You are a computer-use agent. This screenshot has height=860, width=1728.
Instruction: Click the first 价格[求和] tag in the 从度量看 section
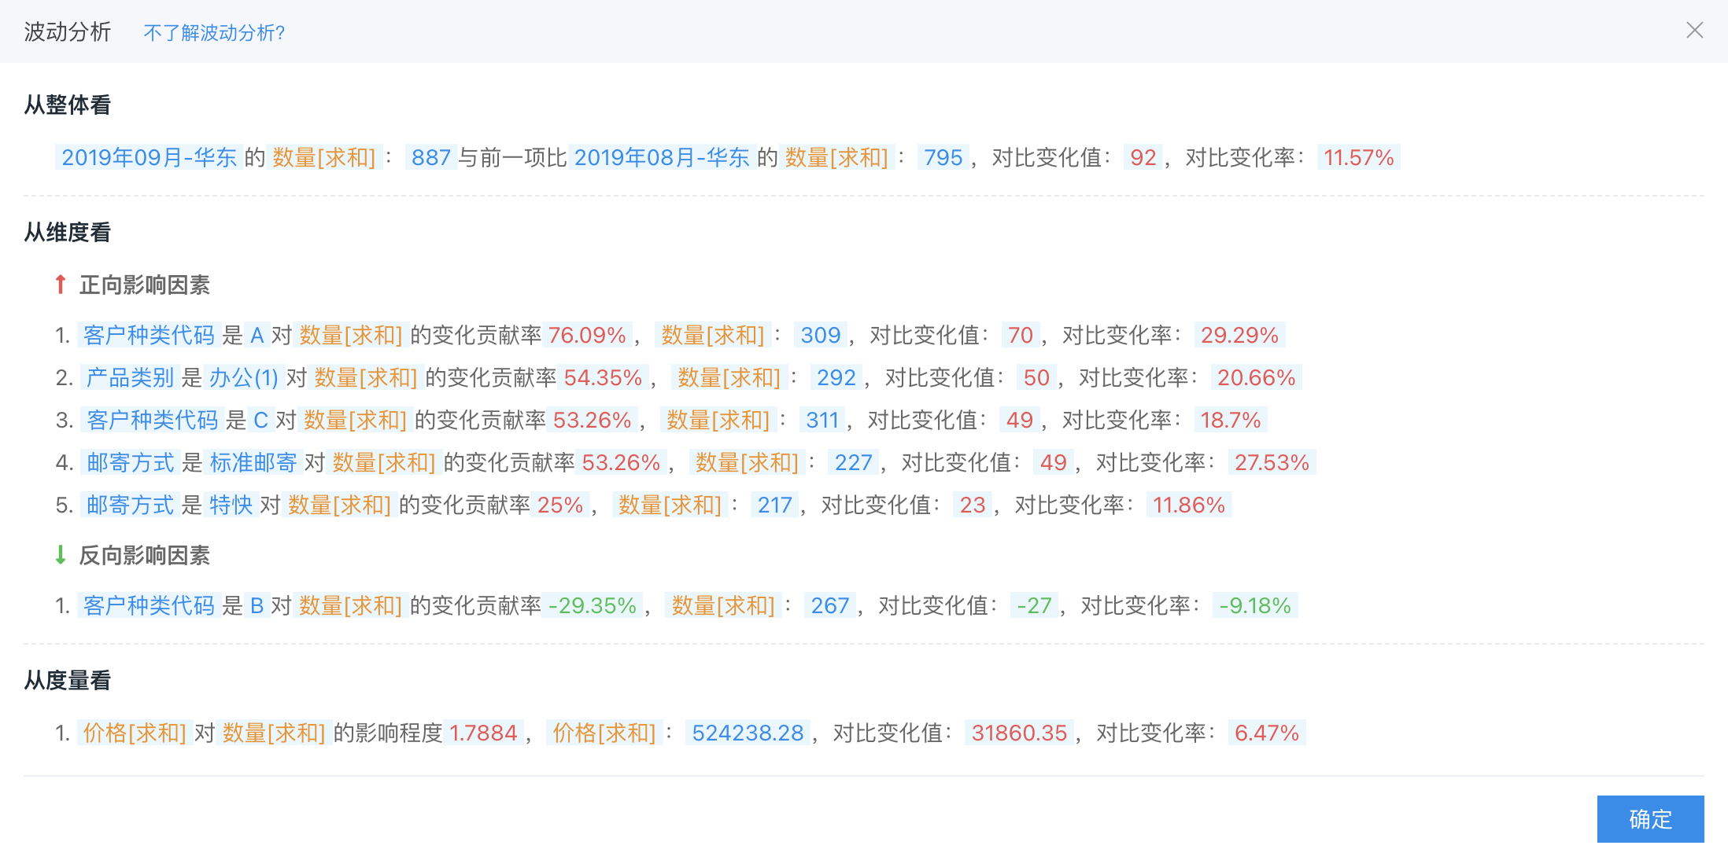[135, 733]
